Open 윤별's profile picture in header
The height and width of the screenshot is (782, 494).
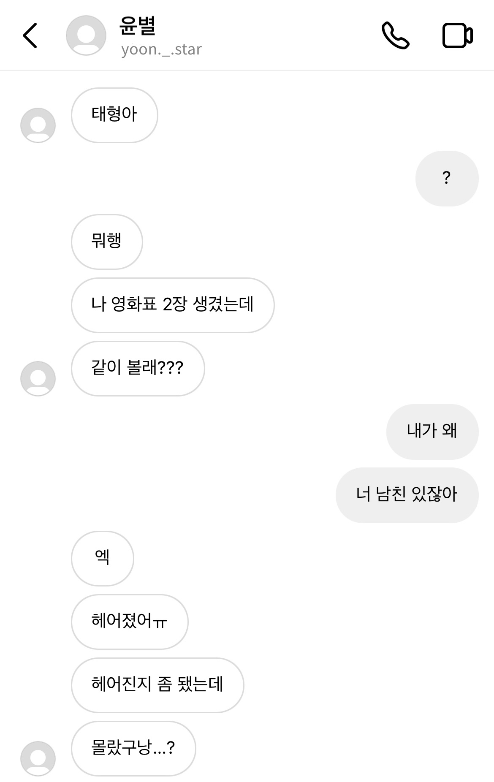[86, 35]
